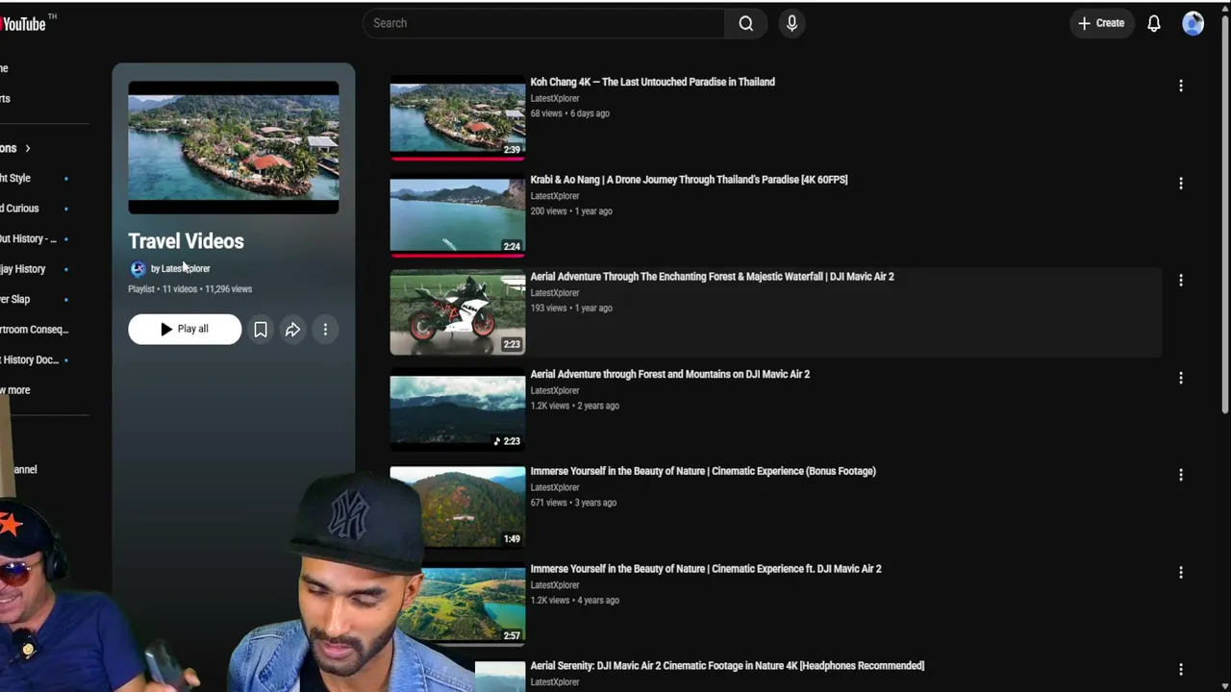Open Krabi & Ao Nang drone journey title

coord(689,179)
